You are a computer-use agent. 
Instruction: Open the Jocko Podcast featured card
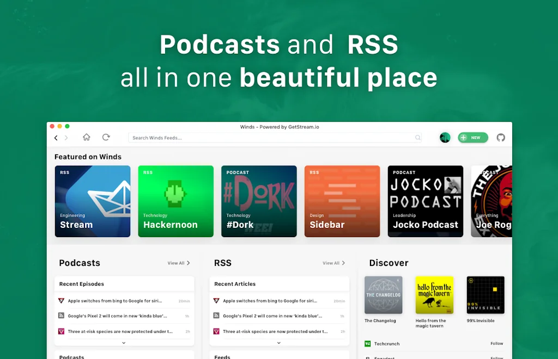pyautogui.click(x=425, y=201)
